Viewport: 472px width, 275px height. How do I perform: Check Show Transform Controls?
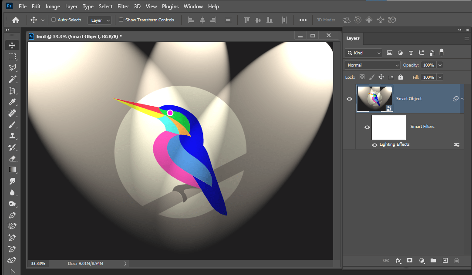121,20
